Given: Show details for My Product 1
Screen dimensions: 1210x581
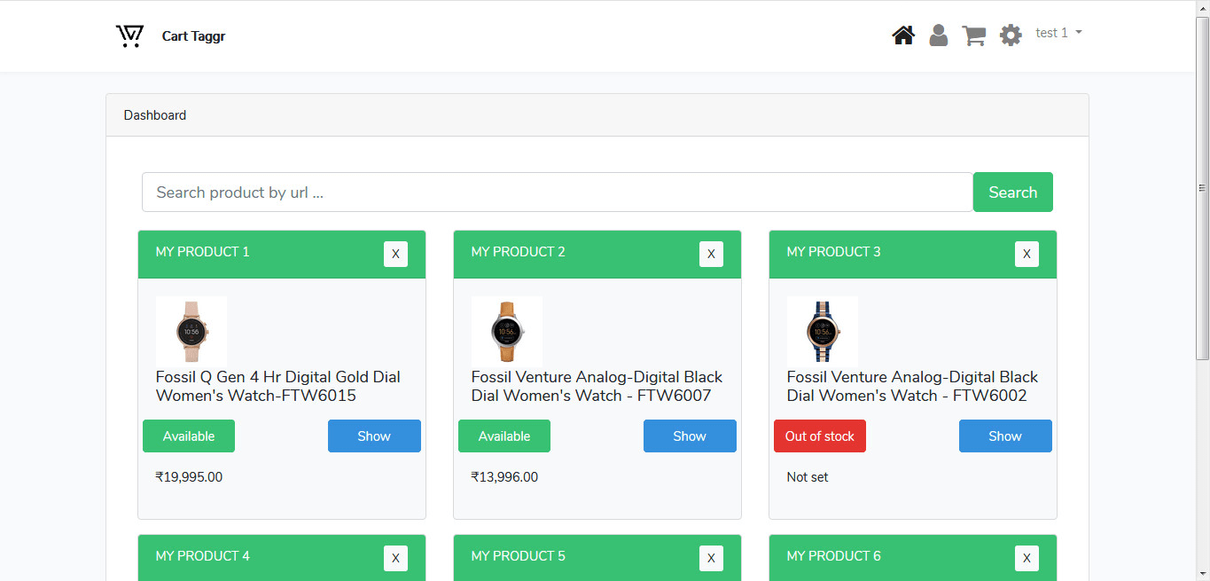Looking at the screenshot, I should pos(373,436).
